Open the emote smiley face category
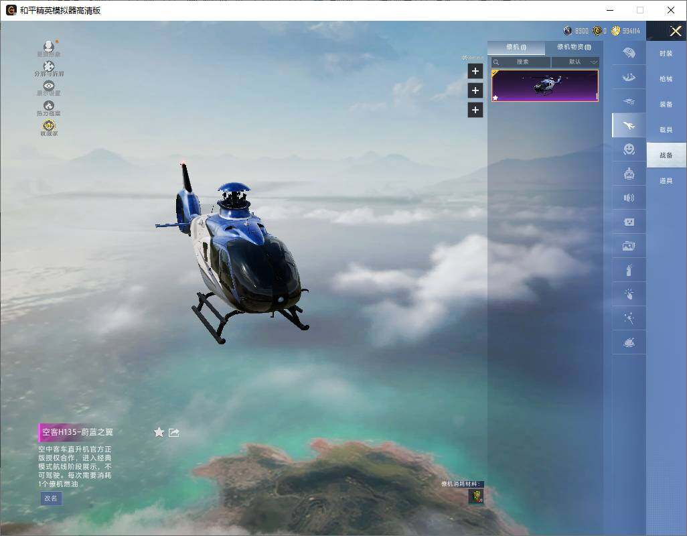 [629, 149]
